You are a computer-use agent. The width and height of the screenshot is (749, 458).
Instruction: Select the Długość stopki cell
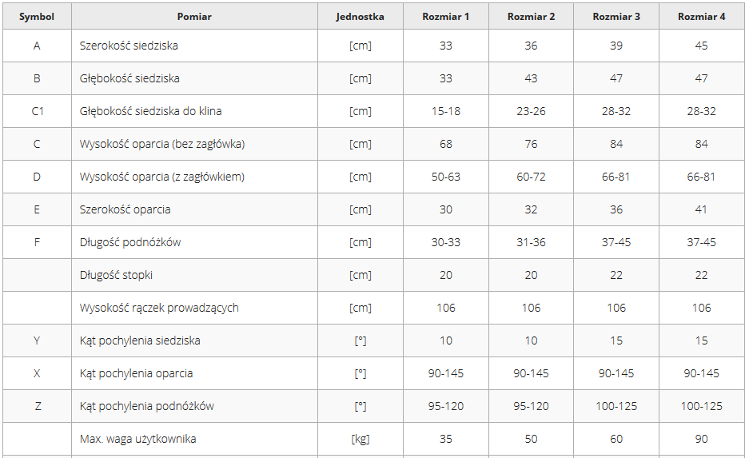tap(116, 275)
